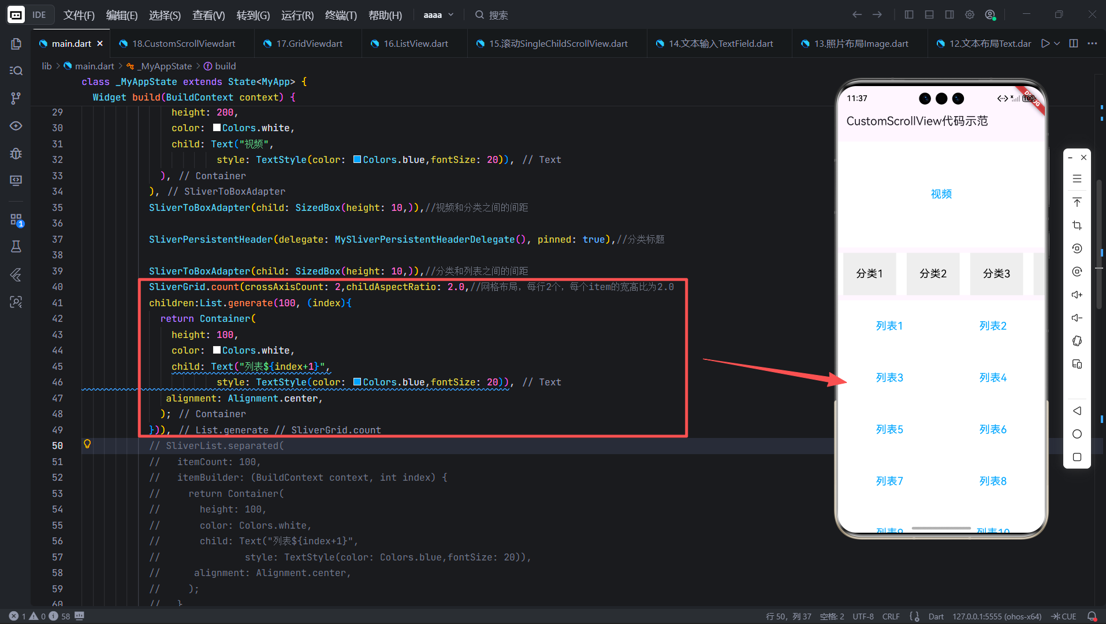The height and width of the screenshot is (624, 1106).
Task: Click the lightbulb quick-fix icon on line 50
Action: coord(87,444)
